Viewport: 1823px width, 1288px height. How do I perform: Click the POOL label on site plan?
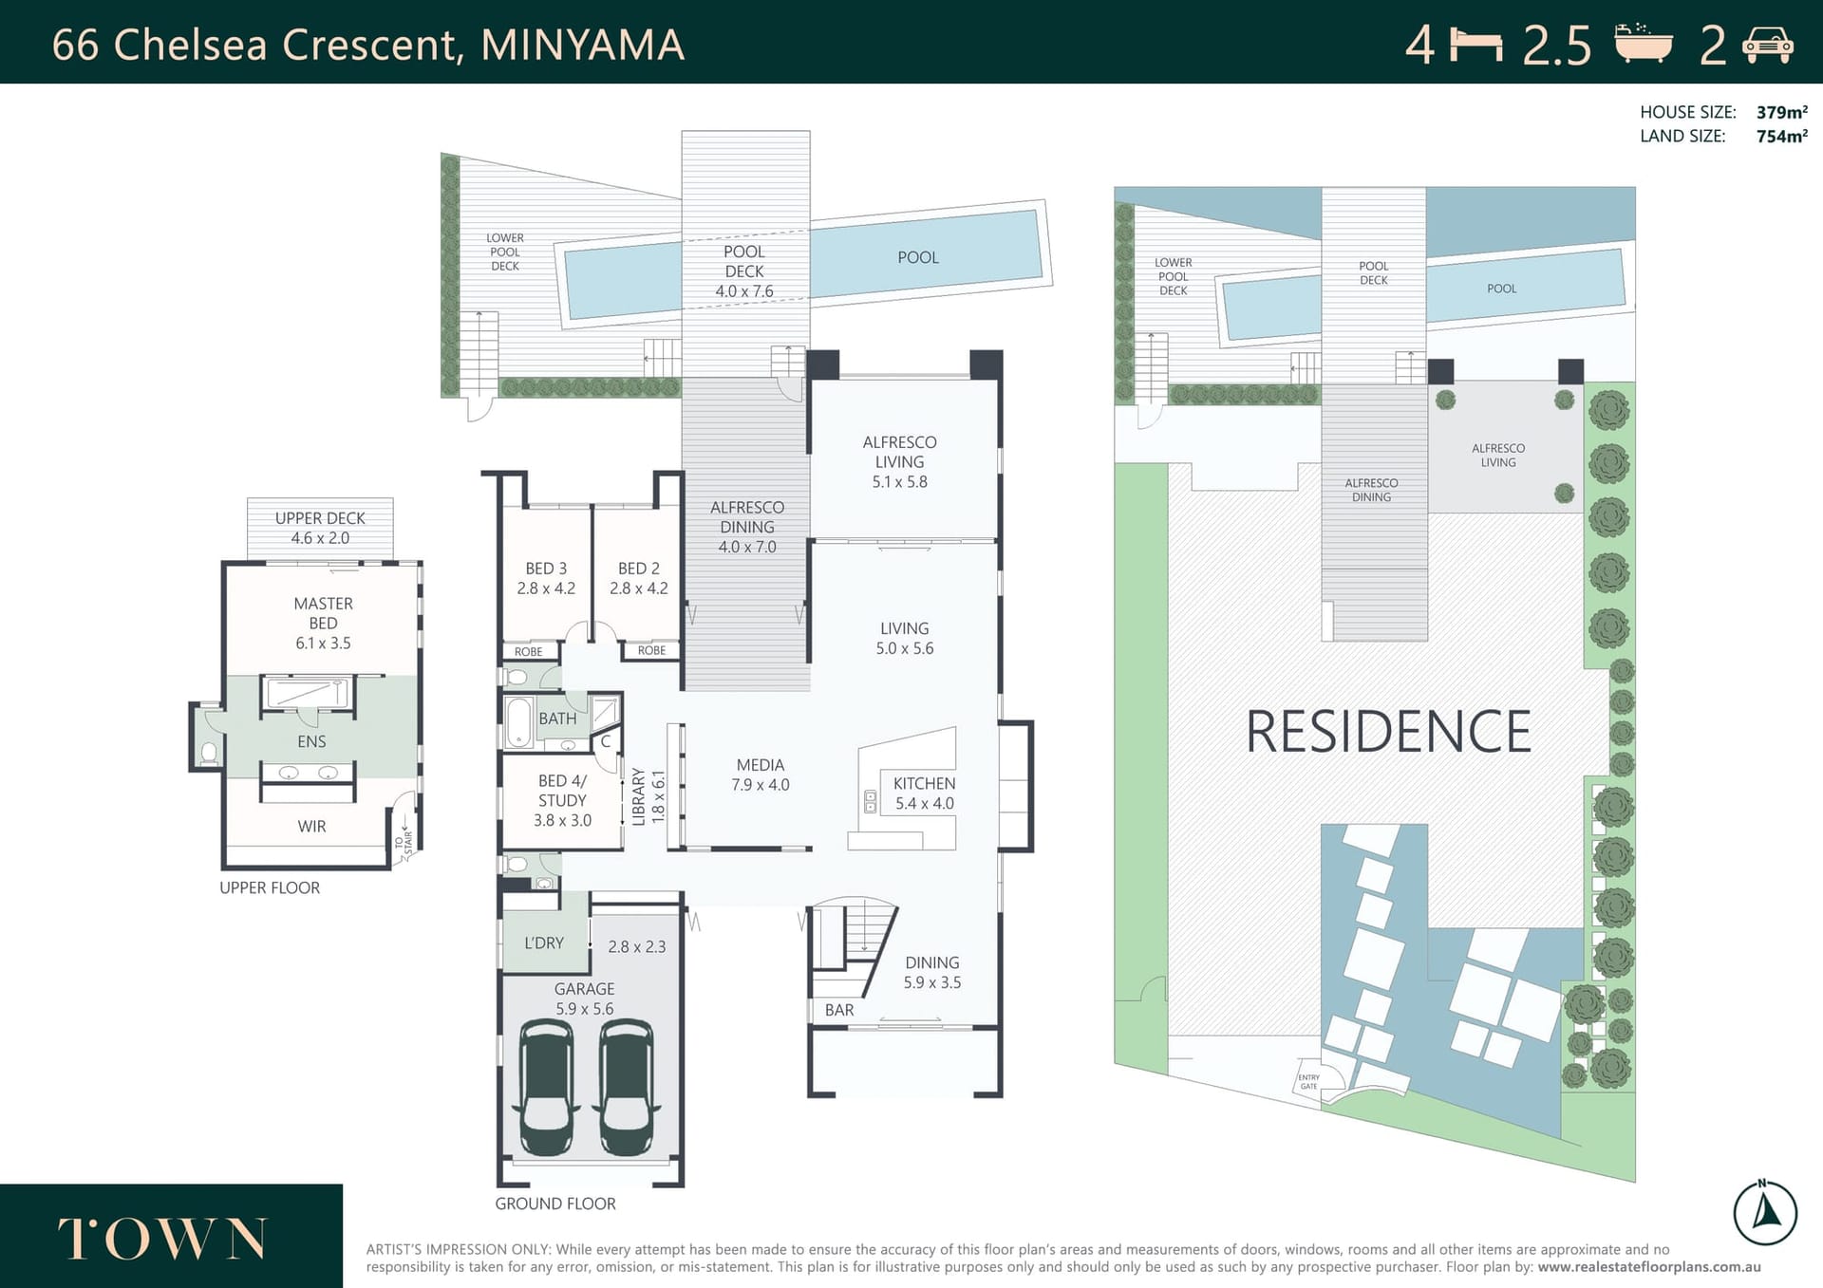coord(1502,289)
